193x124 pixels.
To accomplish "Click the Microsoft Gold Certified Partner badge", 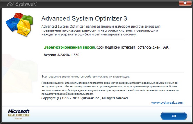I will point(19,114).
